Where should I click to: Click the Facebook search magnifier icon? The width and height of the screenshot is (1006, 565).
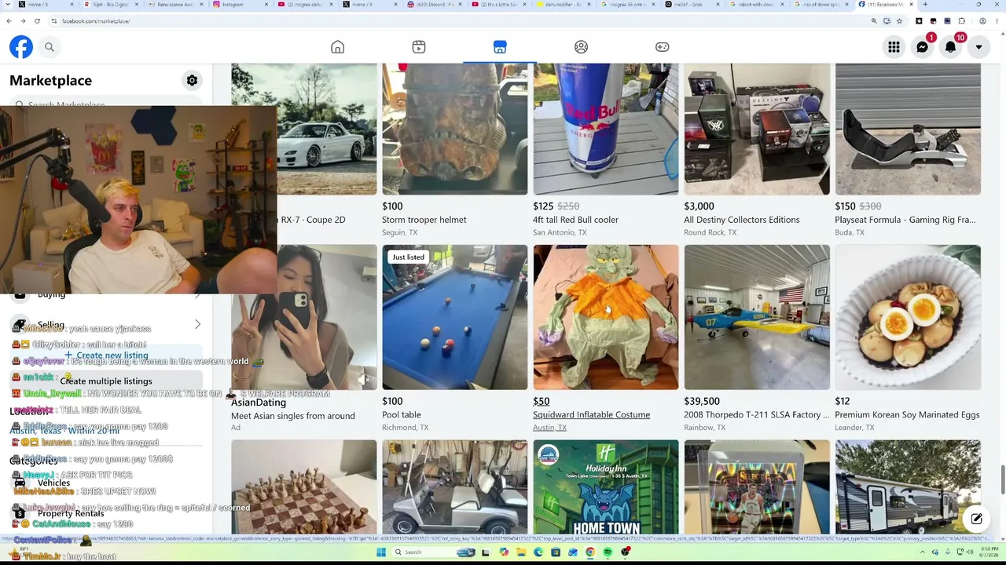point(49,47)
